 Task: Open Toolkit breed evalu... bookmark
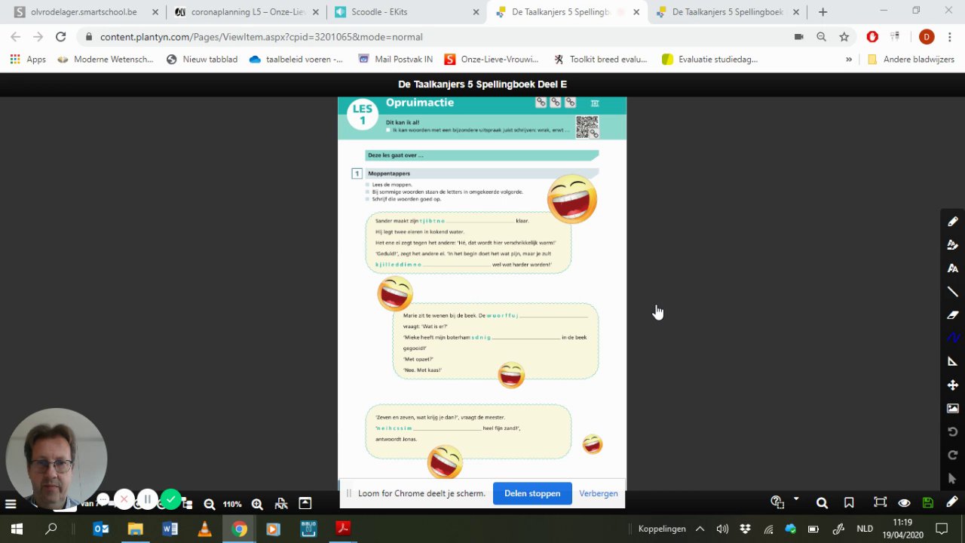point(600,60)
